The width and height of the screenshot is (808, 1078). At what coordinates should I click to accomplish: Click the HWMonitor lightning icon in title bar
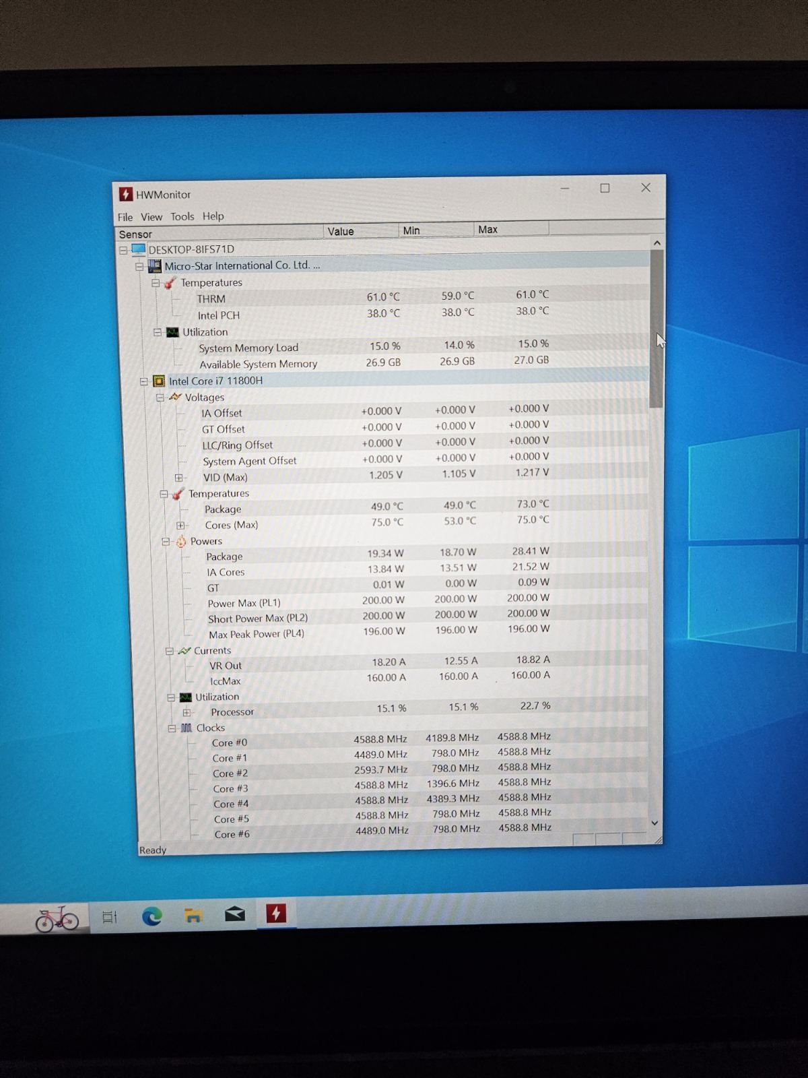click(126, 194)
